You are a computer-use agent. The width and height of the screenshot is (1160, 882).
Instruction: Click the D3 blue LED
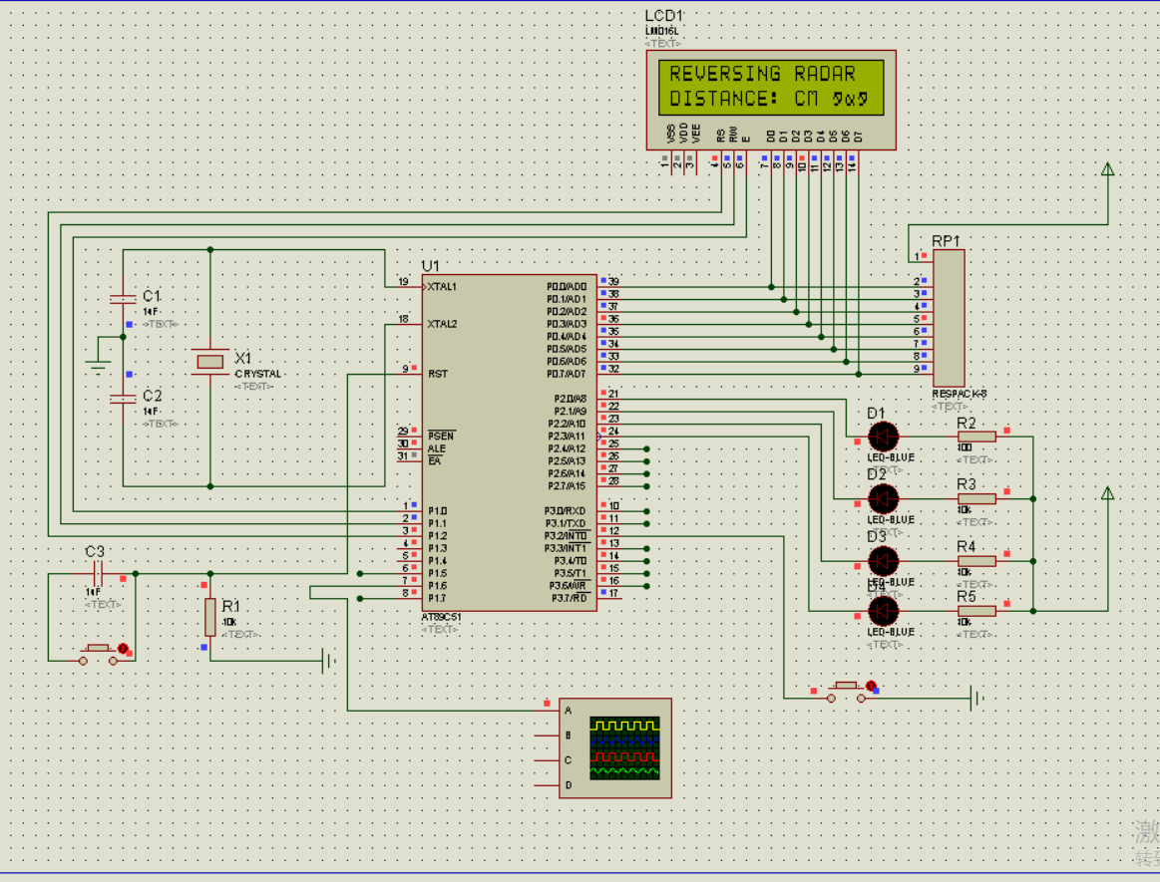883,560
